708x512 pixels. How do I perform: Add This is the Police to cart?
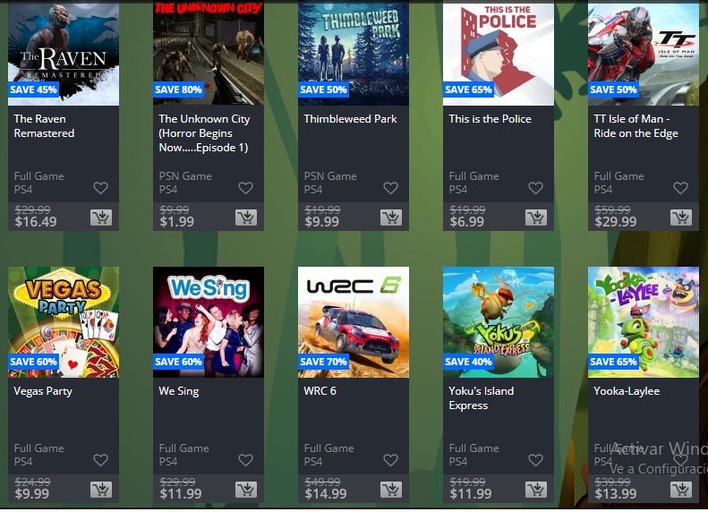point(536,218)
